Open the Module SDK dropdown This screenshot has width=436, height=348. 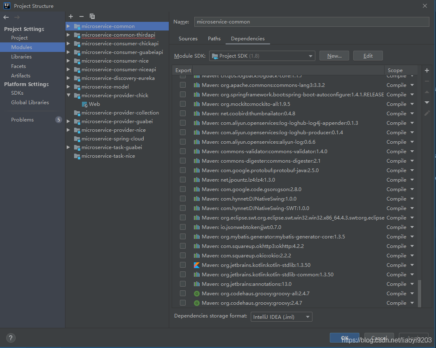tap(262, 56)
